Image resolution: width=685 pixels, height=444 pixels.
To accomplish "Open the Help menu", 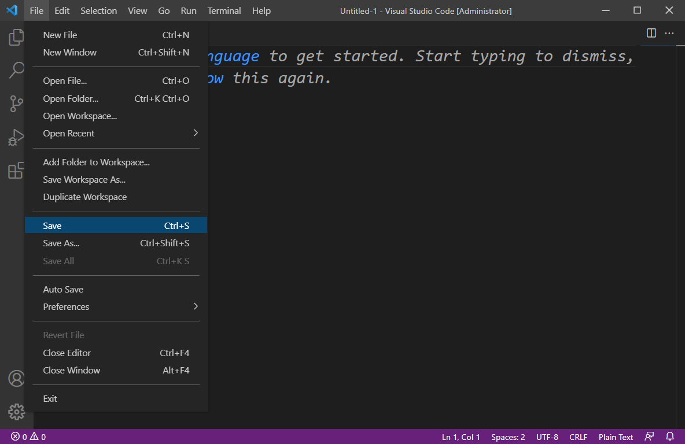I will 262,10.
